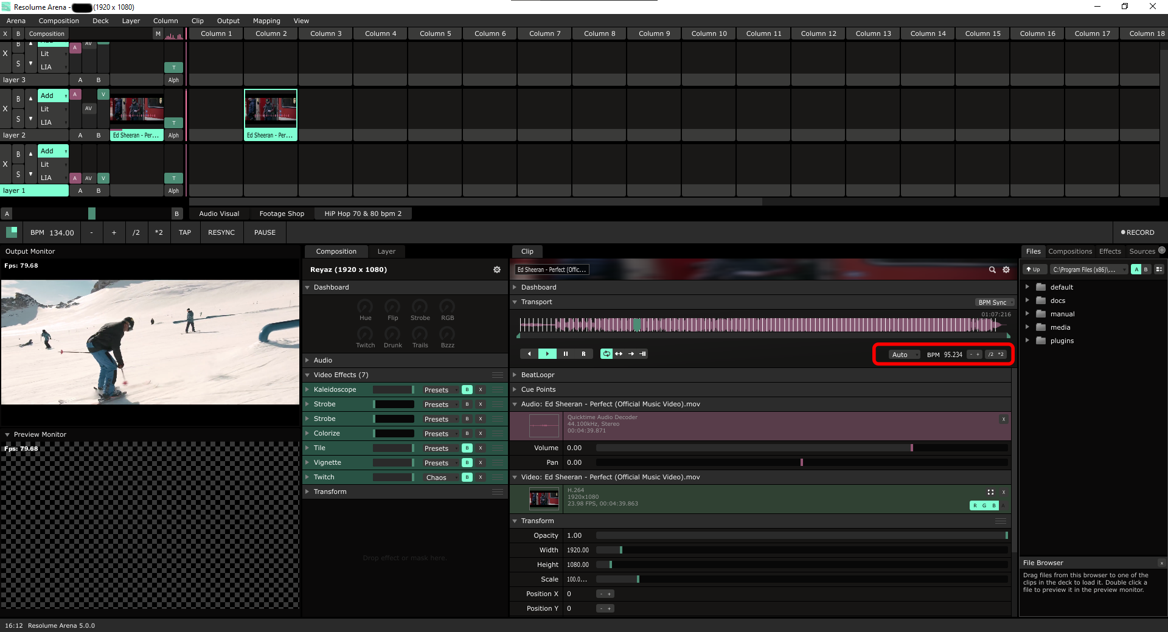1168x632 pixels.
Task: Click the file browser view toggle icon
Action: pyautogui.click(x=1159, y=269)
